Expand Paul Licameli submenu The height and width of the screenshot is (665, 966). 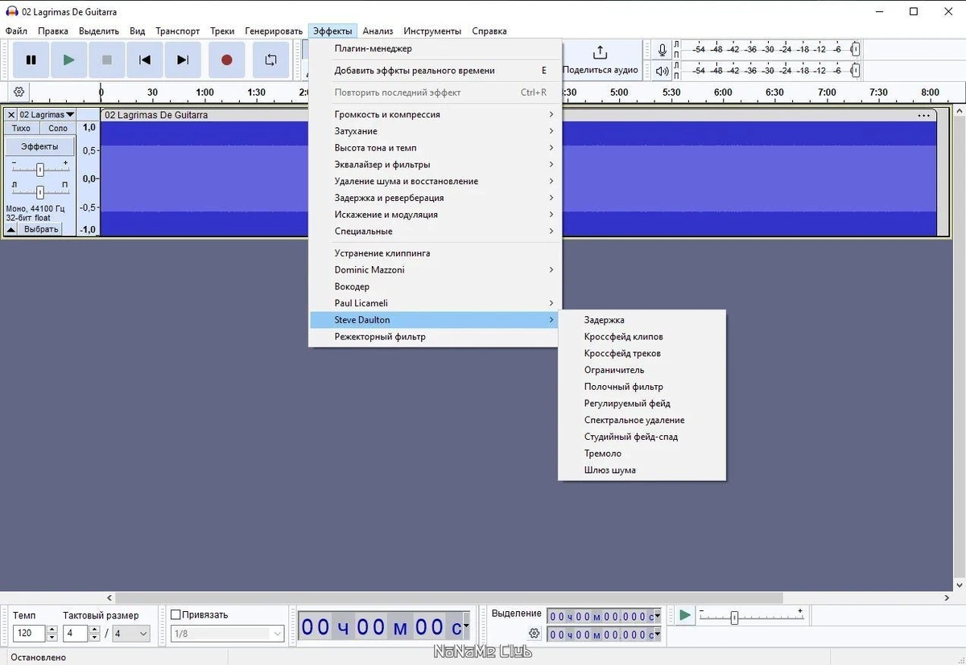435,303
